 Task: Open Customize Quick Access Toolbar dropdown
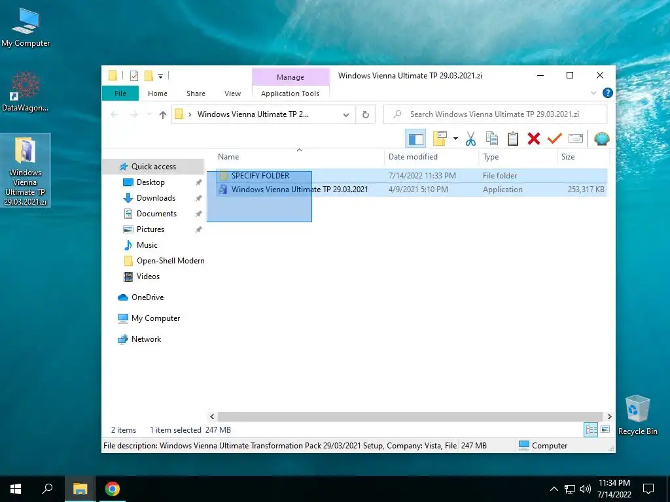point(161,76)
